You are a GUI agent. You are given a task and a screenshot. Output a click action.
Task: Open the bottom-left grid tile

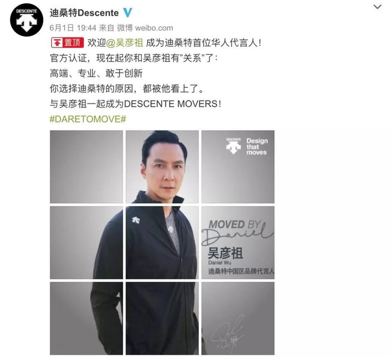click(86, 318)
